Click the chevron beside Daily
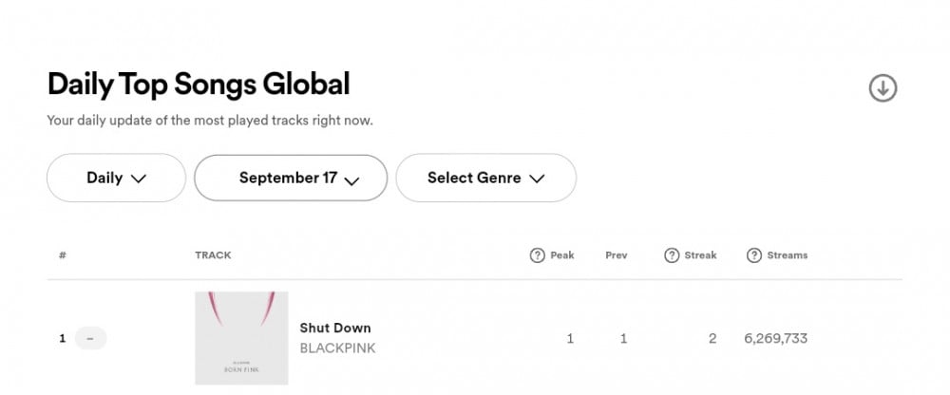The height and width of the screenshot is (395, 950). (139, 179)
